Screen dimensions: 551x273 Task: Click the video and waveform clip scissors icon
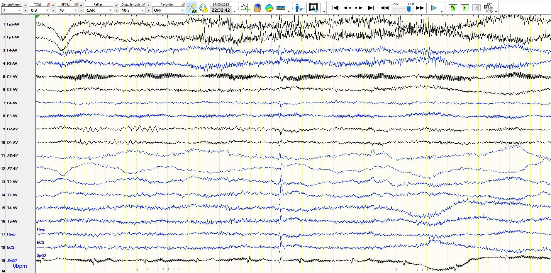488,8
